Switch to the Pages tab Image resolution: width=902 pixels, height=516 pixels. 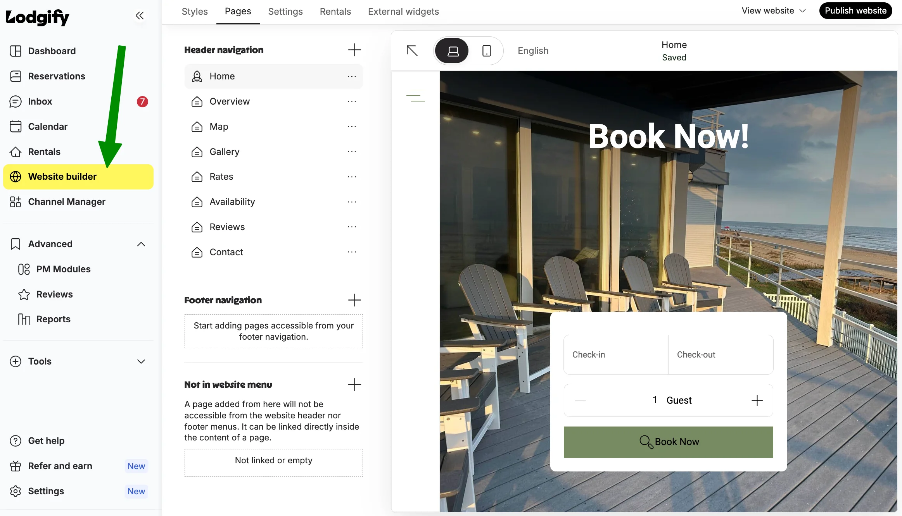pos(238,12)
